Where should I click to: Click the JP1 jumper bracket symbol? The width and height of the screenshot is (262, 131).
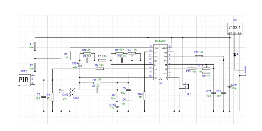pos(188,86)
